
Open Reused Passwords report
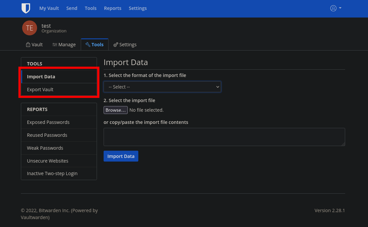click(x=59, y=135)
